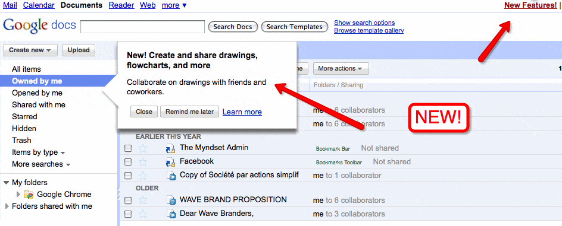Focus the Google docs search field
Viewport: 562px width, 226px height.
tap(143, 27)
